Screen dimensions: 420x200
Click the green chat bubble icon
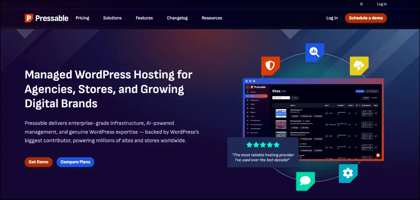pyautogui.click(x=305, y=181)
